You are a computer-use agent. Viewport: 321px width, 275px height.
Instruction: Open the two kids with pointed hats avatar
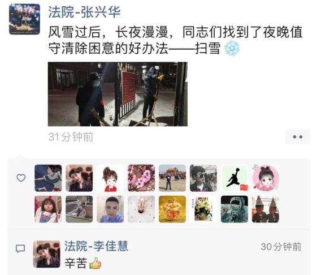tap(266, 209)
